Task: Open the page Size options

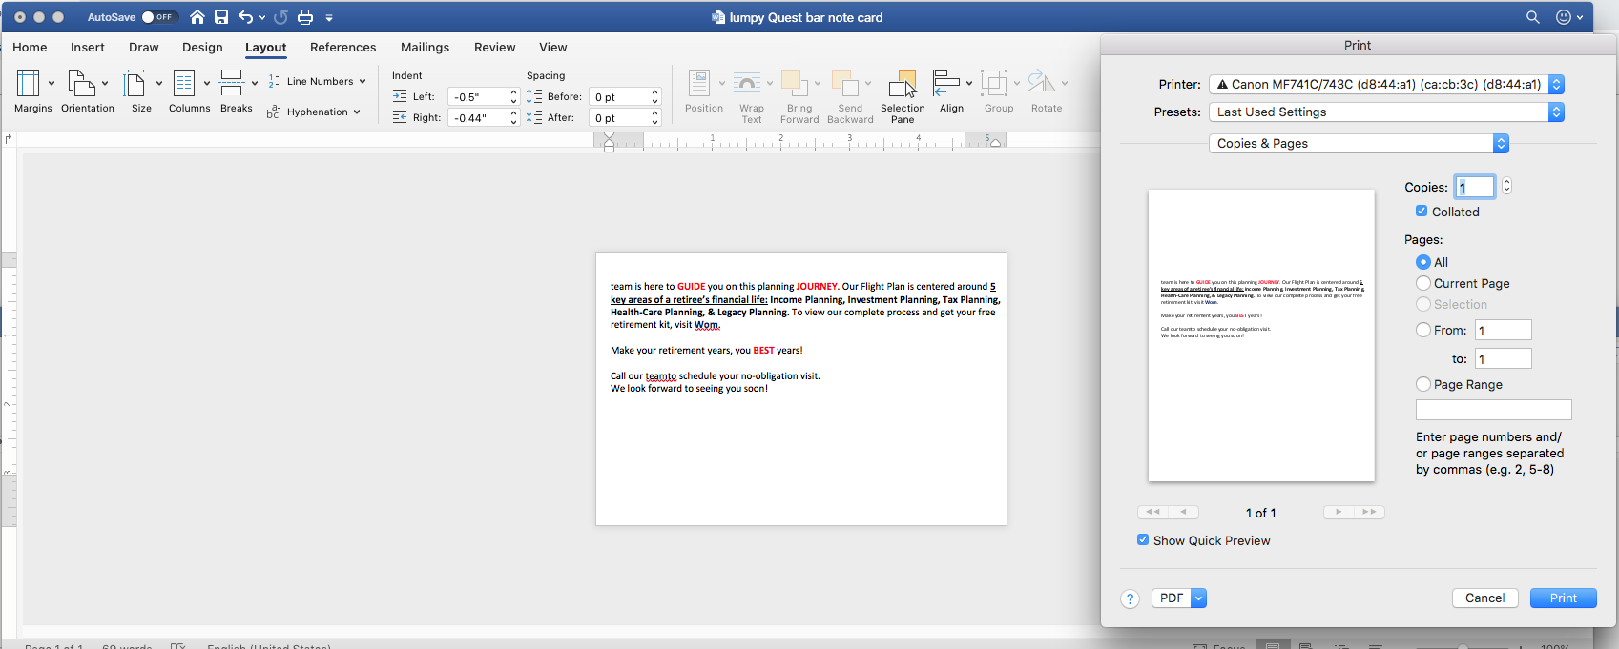Action: [135, 84]
